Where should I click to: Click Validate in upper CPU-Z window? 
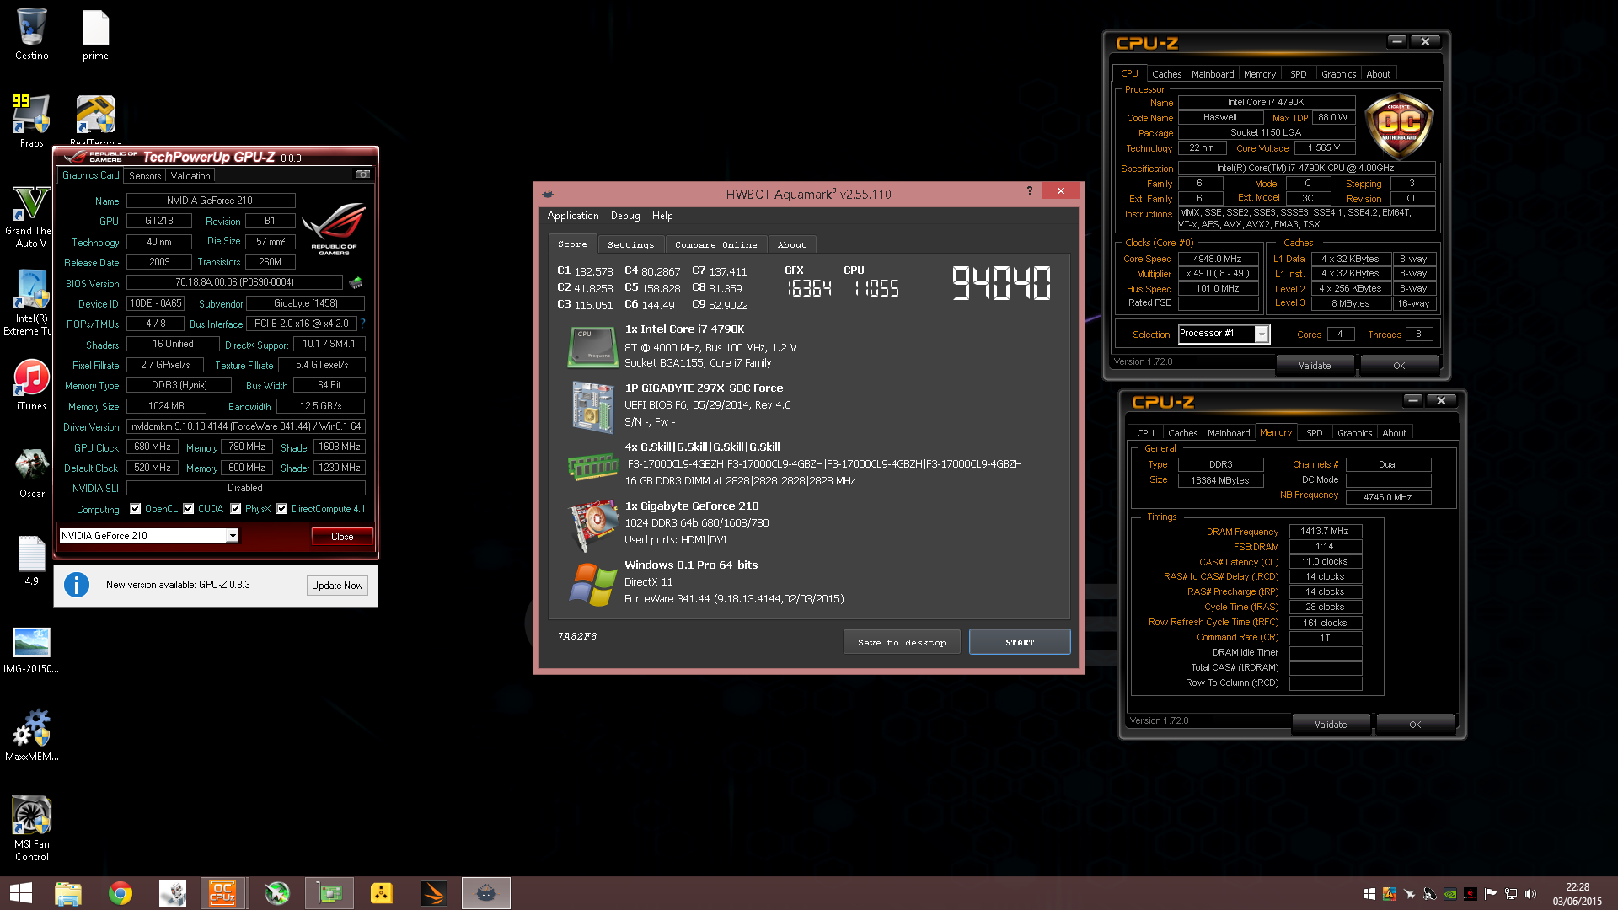[x=1315, y=366]
